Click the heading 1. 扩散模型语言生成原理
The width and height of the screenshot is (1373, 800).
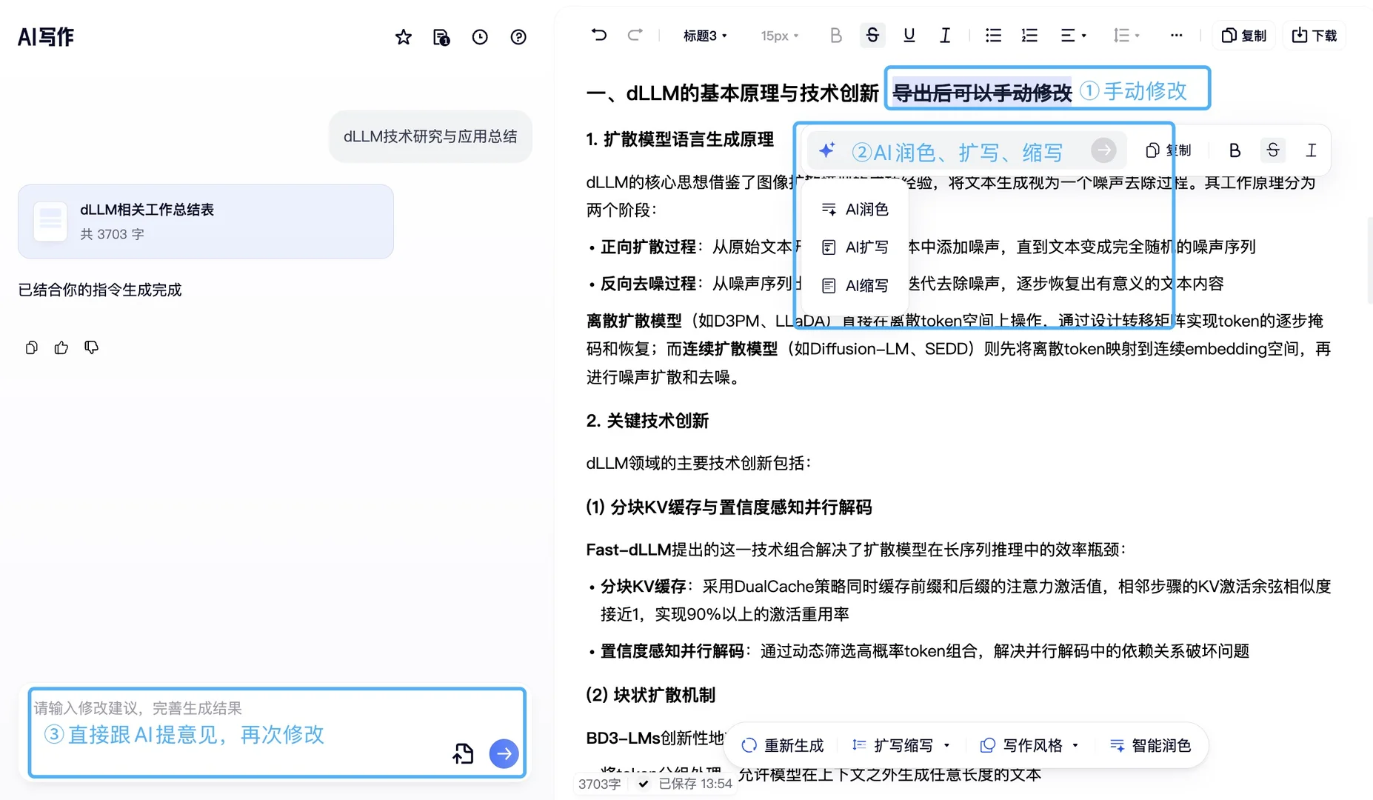(680, 139)
